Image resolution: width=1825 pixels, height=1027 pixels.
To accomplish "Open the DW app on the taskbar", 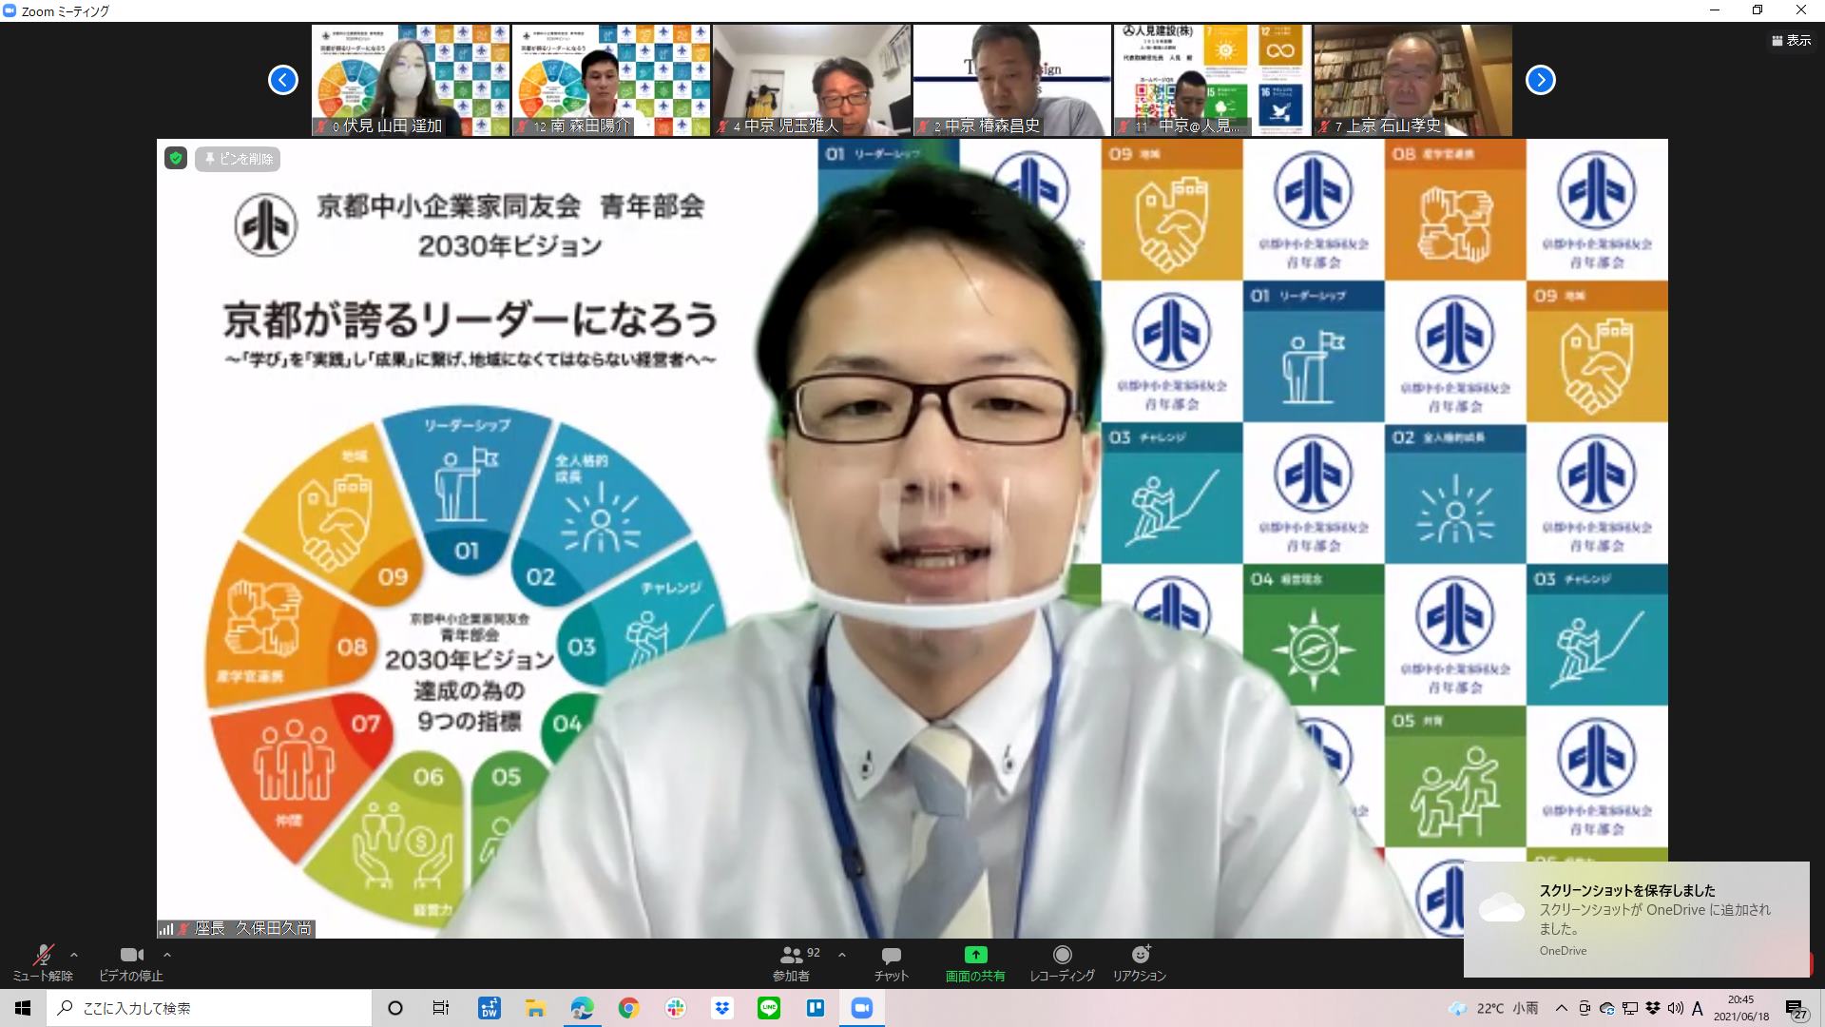I will coord(490,1008).
